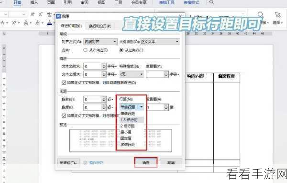Click the 偏离程度 table header cell
The image size is (287, 183).
tap(227, 78)
